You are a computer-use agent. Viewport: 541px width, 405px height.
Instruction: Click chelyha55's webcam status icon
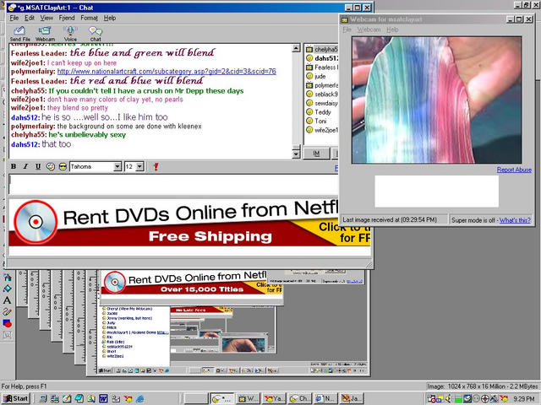pos(309,49)
